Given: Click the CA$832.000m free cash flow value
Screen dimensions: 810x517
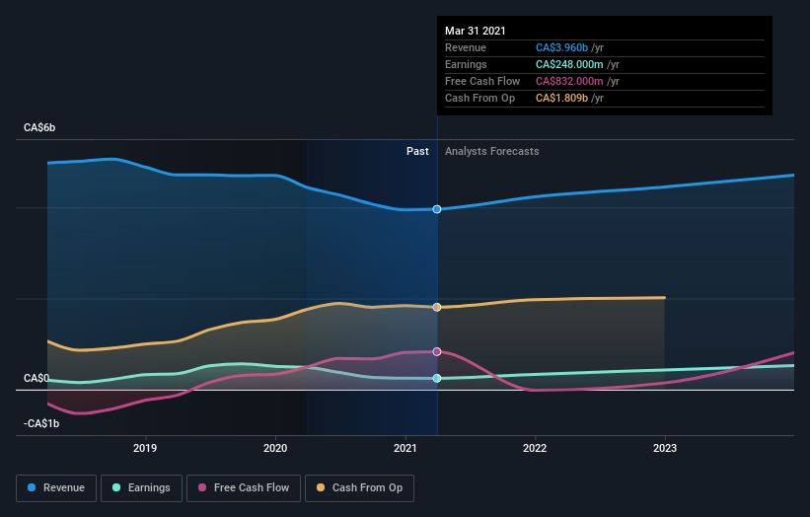Looking at the screenshot, I should click(569, 81).
